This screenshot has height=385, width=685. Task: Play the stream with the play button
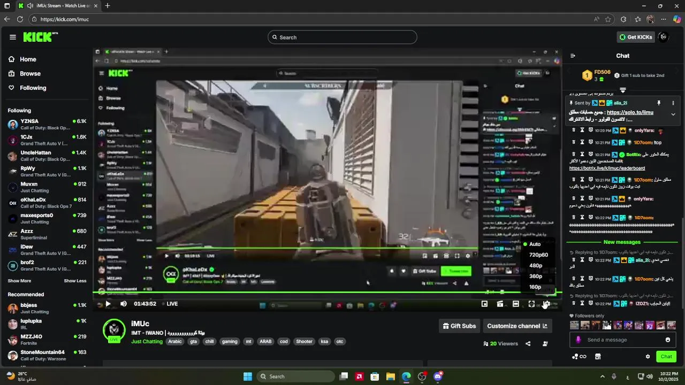[108, 304]
